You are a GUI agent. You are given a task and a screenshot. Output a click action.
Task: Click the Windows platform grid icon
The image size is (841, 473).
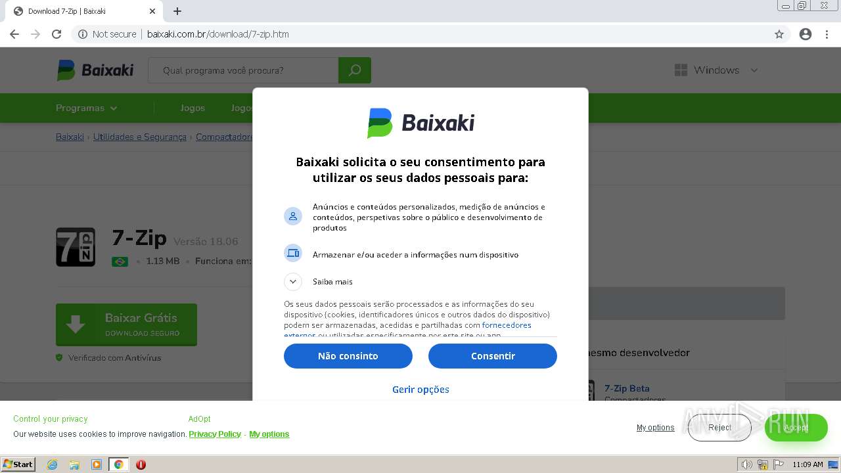click(681, 70)
